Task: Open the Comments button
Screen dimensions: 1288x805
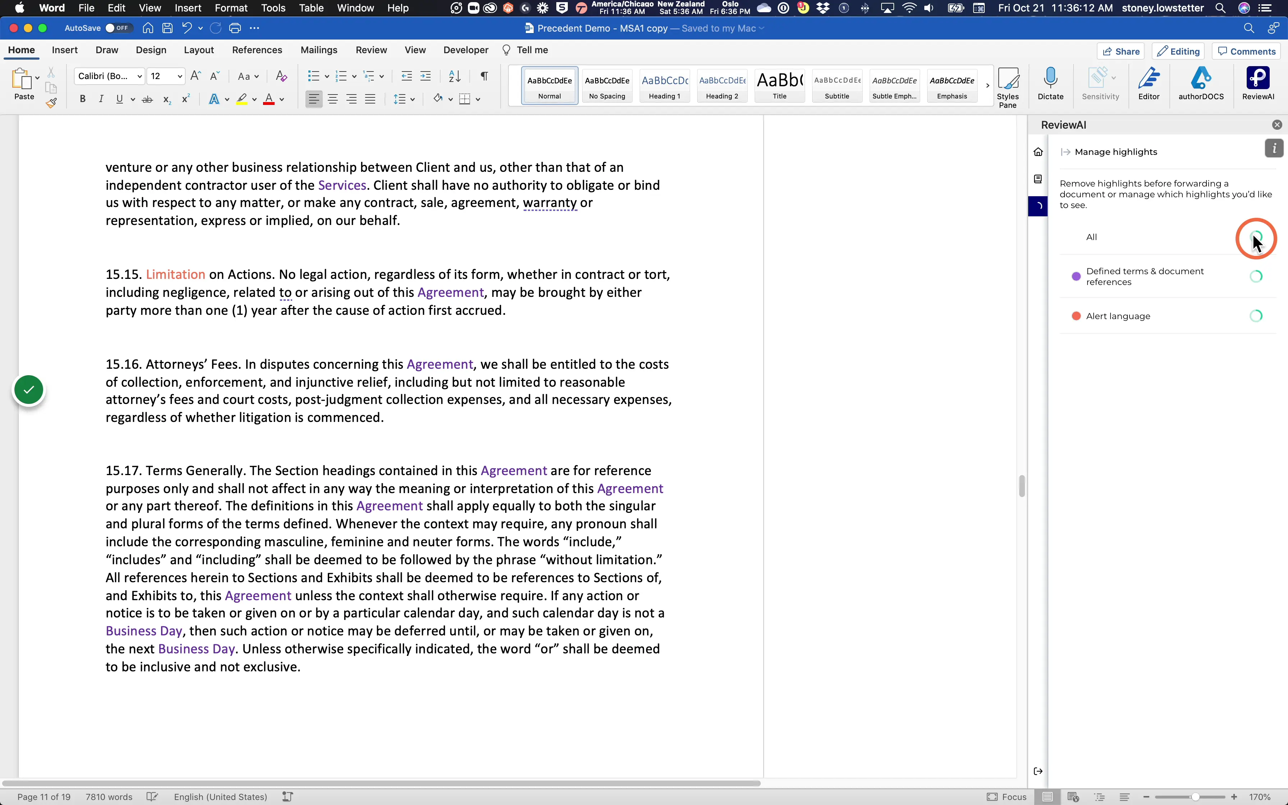Action: tap(1246, 51)
